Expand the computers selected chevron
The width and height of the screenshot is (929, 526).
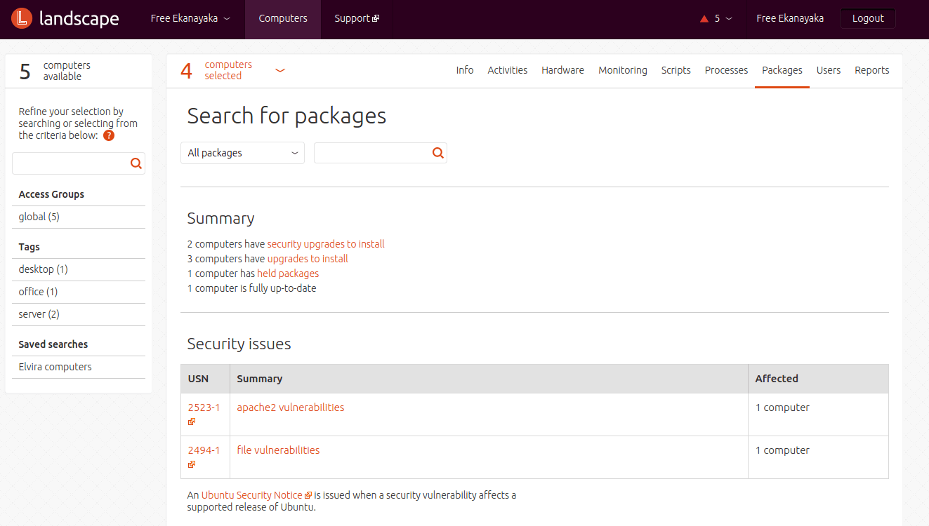point(280,70)
